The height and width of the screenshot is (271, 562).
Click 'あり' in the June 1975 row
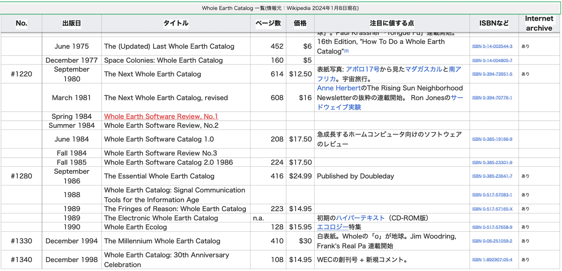click(x=525, y=47)
